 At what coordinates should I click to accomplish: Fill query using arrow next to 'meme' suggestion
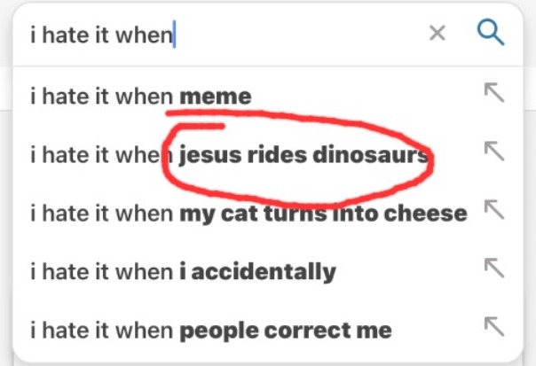coord(494,92)
